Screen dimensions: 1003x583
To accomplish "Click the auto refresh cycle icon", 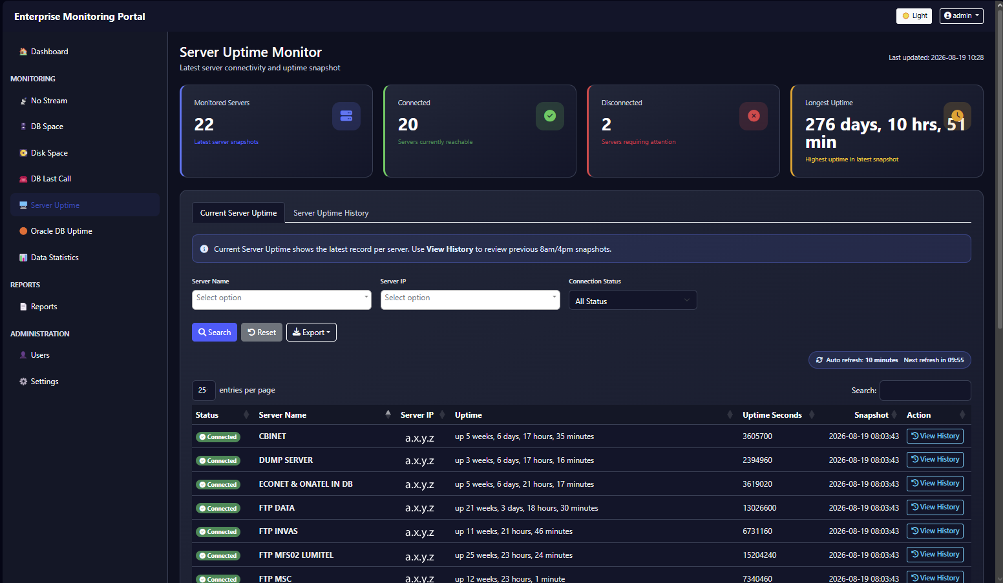I will click(819, 360).
